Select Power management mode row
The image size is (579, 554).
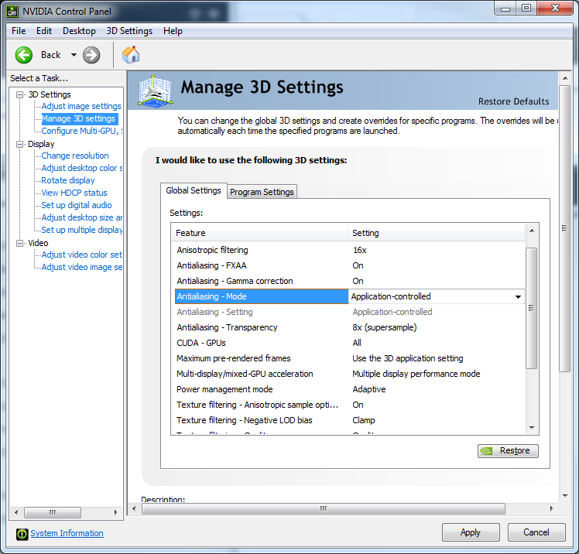pos(349,390)
